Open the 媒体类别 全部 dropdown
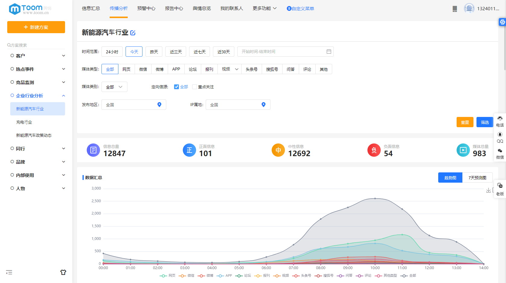506x283 pixels. tap(114, 87)
